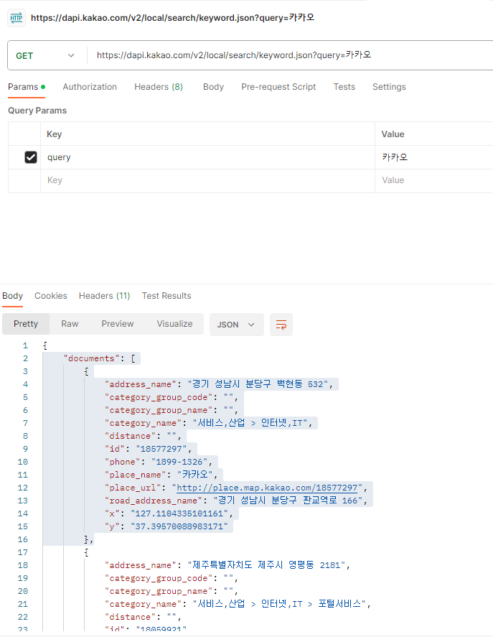Click the request title at top
The height and width of the screenshot is (637, 493).
[173, 18]
